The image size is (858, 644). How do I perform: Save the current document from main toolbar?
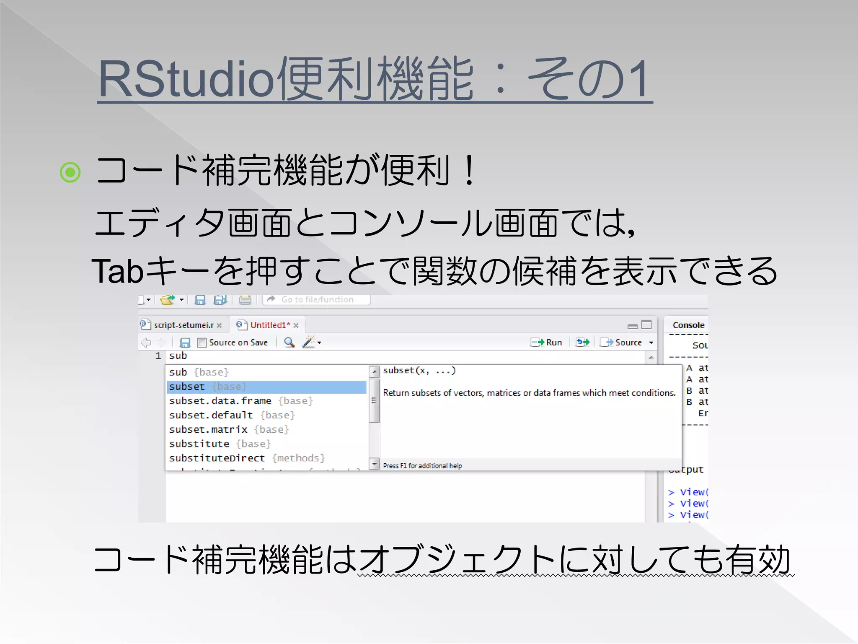pos(200,300)
